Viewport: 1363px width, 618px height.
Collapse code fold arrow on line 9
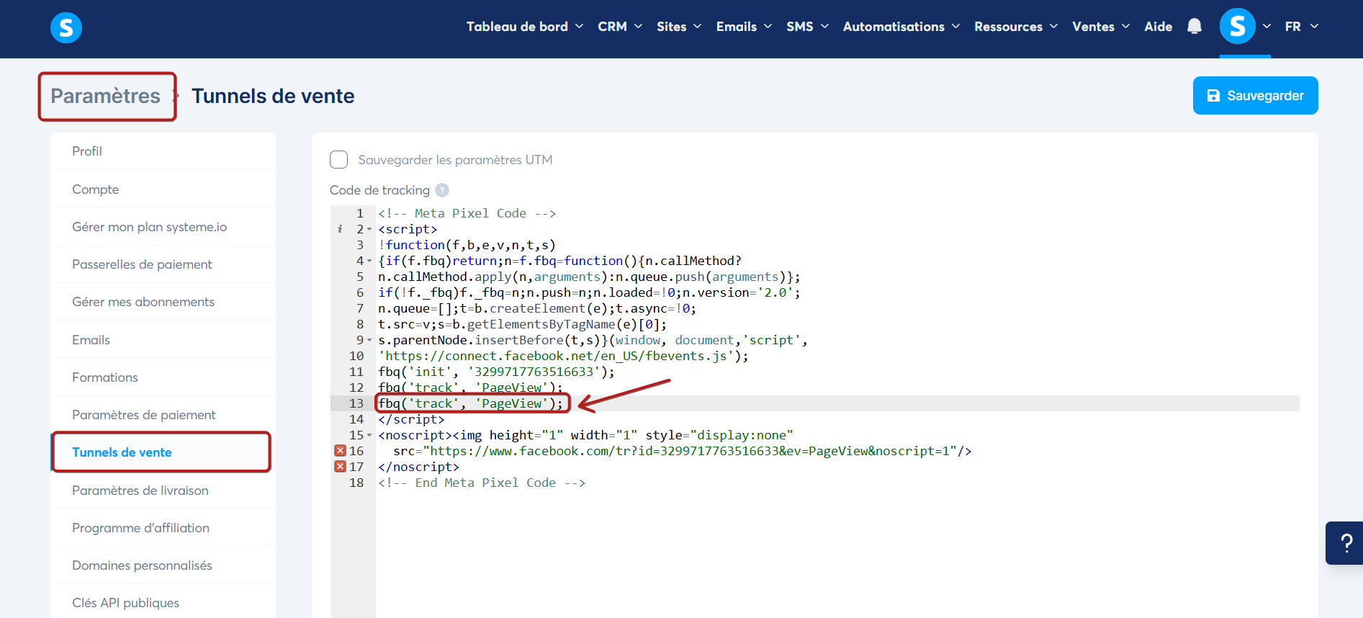click(x=370, y=340)
